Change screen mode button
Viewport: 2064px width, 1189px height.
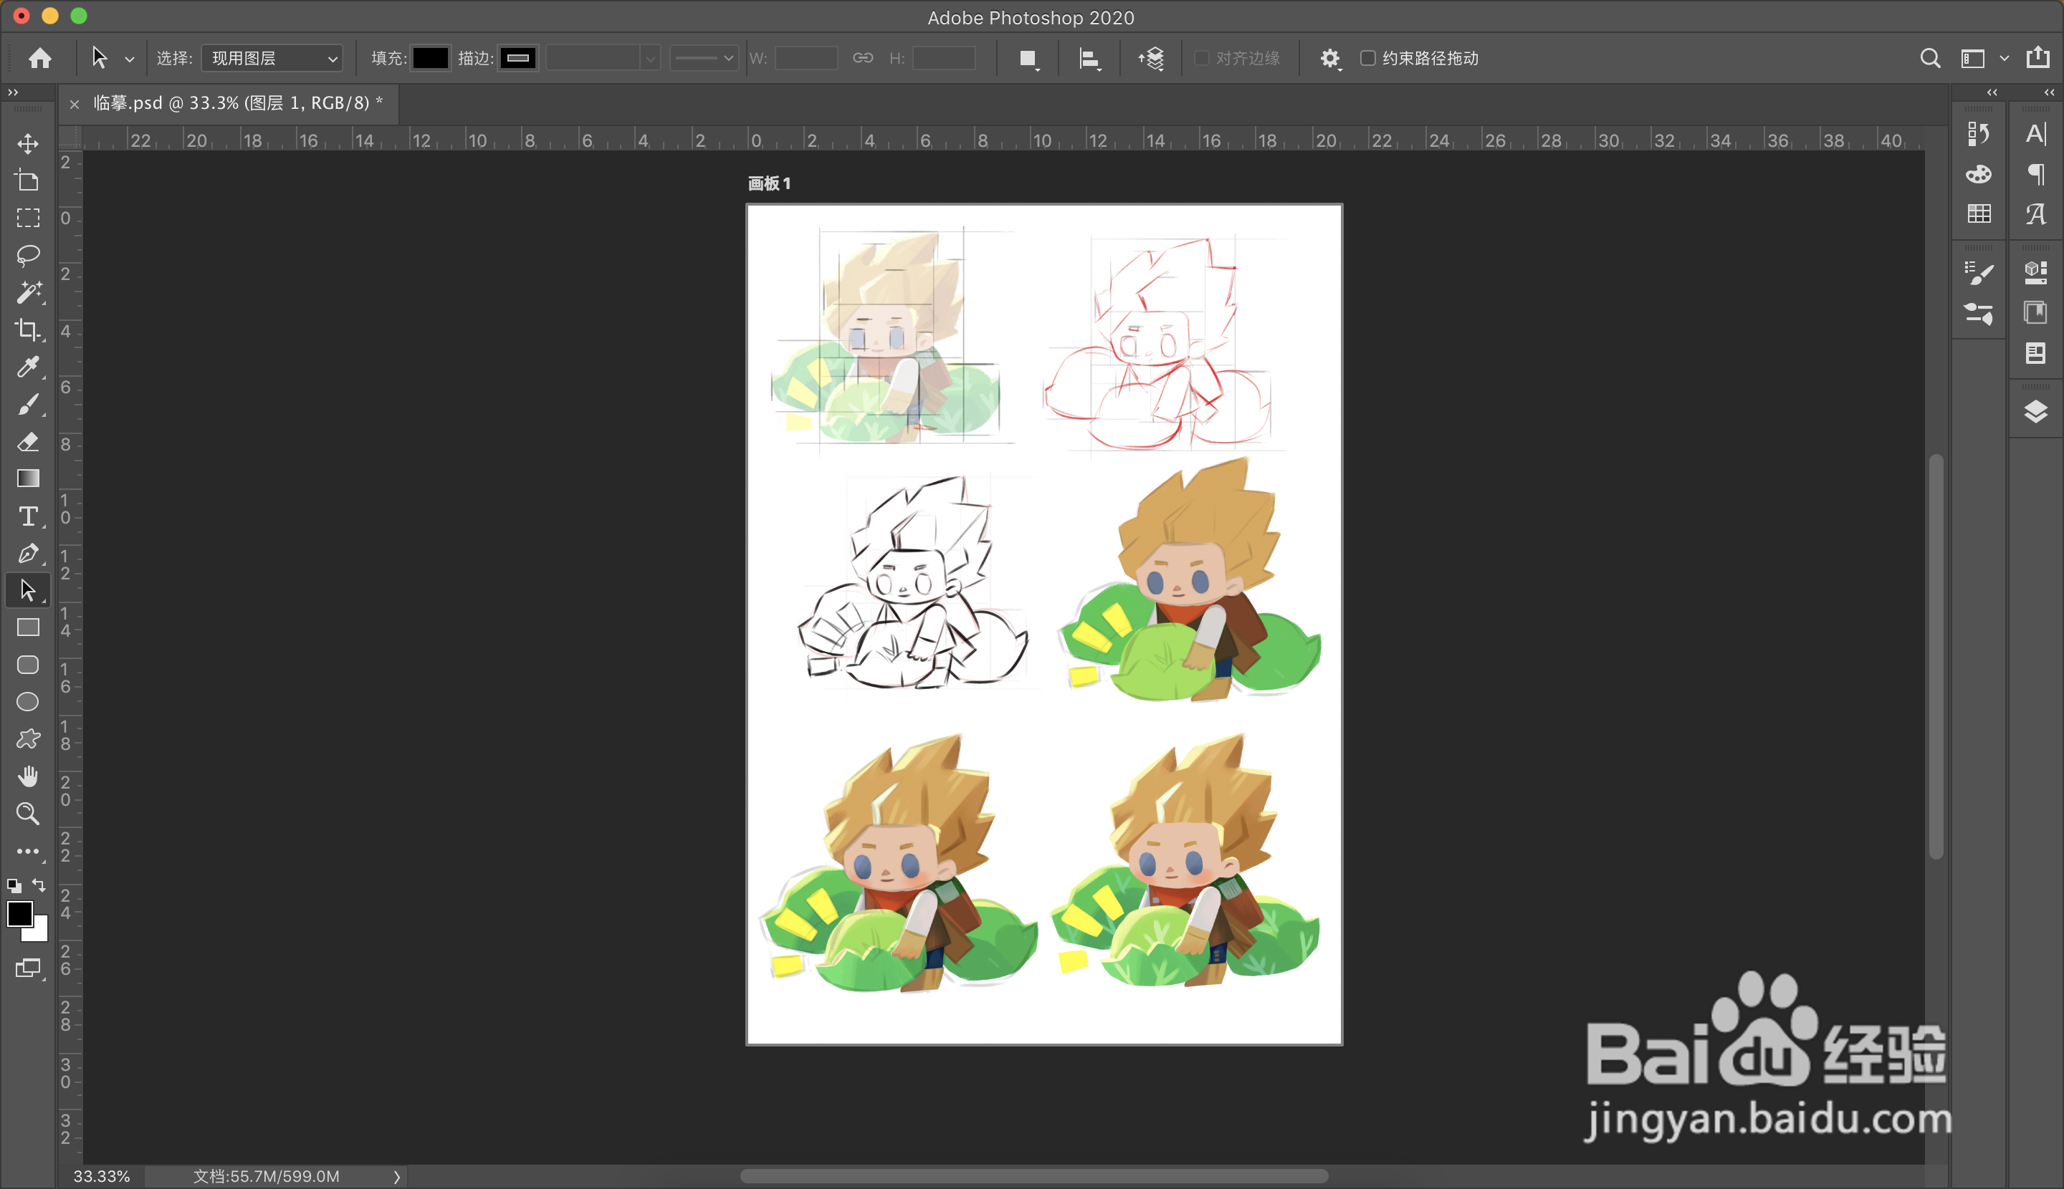(28, 968)
